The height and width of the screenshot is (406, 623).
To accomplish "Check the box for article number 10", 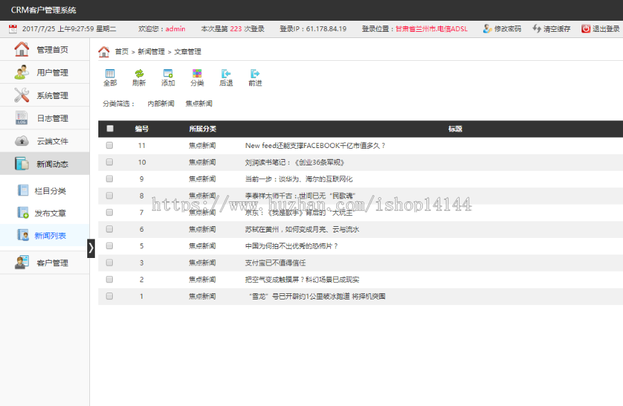I will click(109, 162).
